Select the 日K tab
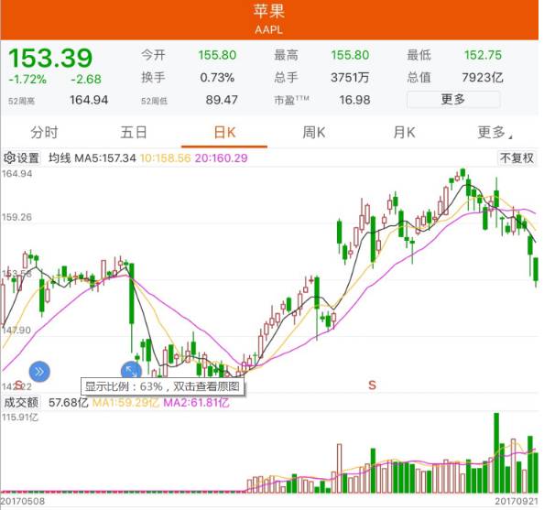The width and height of the screenshot is (544, 510). [224, 133]
